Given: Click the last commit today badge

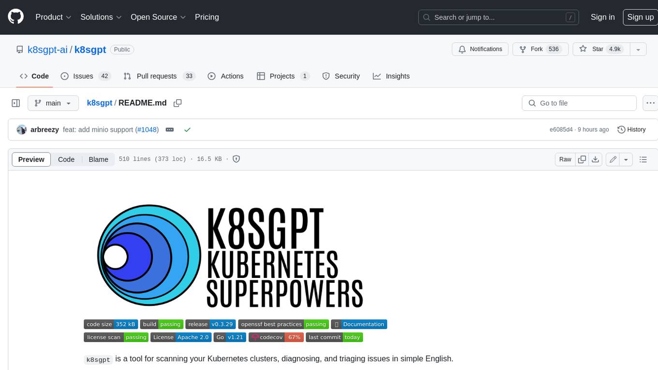Looking at the screenshot, I should tap(334, 338).
